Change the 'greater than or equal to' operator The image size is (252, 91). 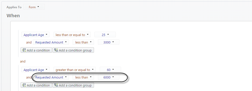[x=75, y=70]
